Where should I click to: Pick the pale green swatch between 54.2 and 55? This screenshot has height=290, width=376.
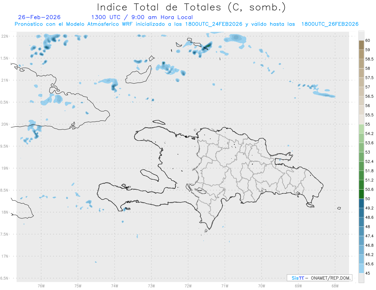coord(361,129)
